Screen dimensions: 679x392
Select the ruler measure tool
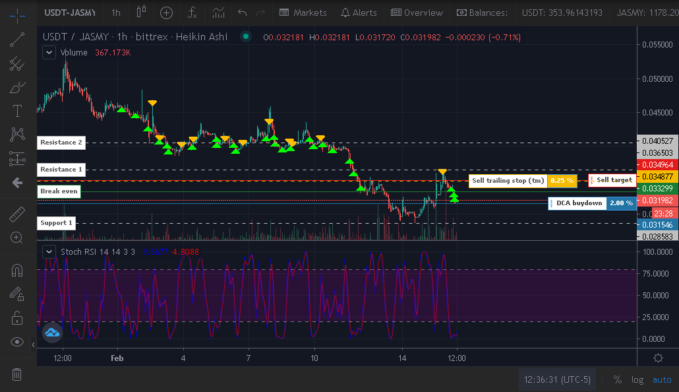coord(17,214)
